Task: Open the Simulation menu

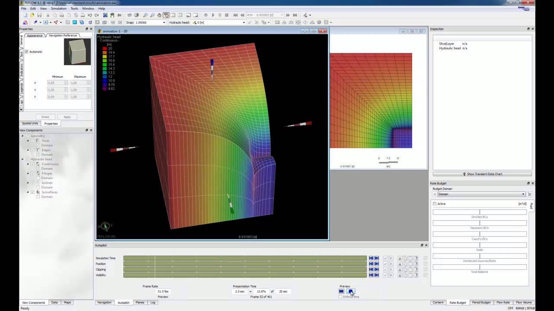Action: (x=58, y=9)
